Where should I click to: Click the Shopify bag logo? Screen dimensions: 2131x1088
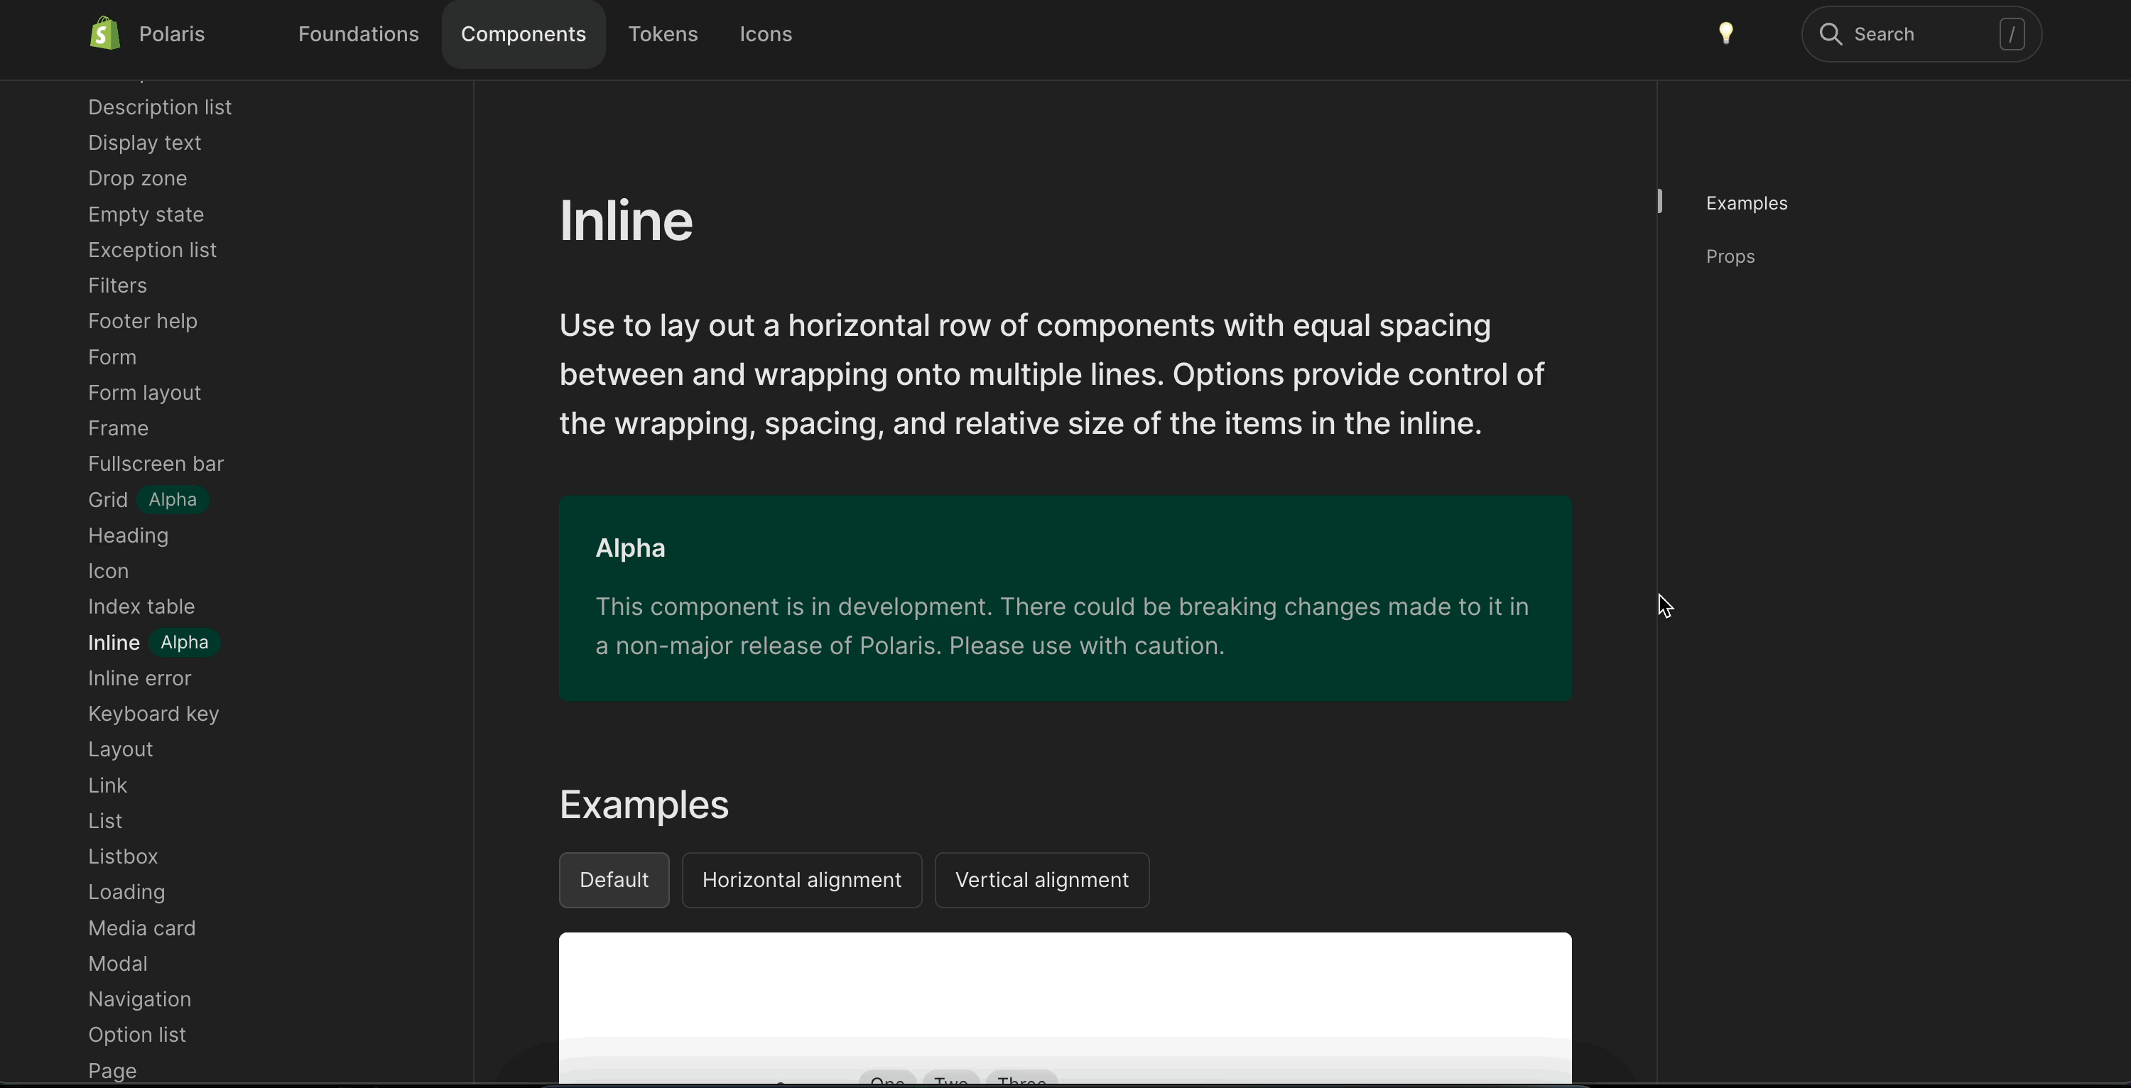point(105,34)
